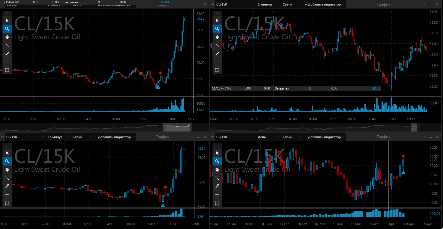Choose the hand pan tool in День chart

[217, 170]
